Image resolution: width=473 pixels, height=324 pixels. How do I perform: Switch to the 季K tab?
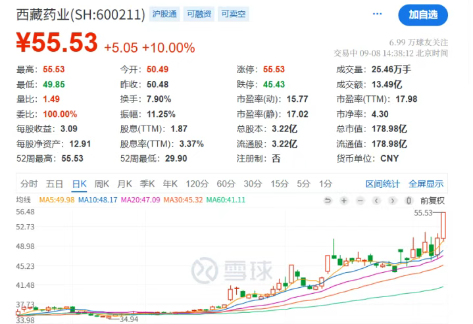tap(147, 184)
